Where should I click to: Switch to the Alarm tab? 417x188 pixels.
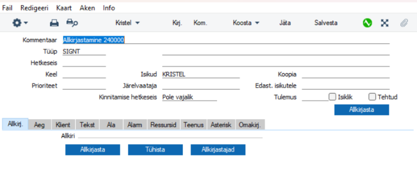pos(135,125)
